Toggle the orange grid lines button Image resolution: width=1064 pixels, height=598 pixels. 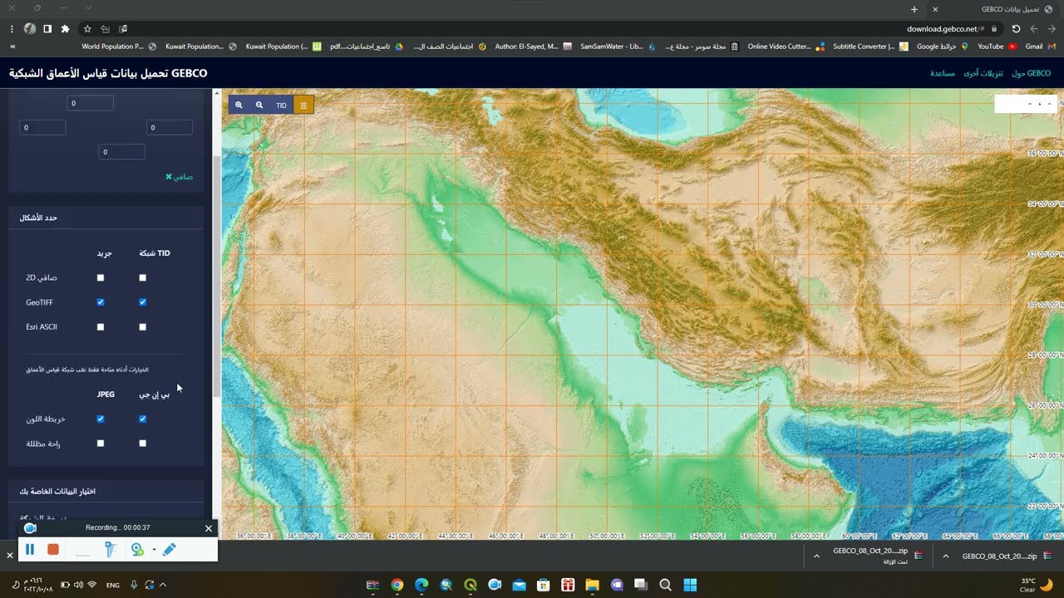tap(303, 105)
